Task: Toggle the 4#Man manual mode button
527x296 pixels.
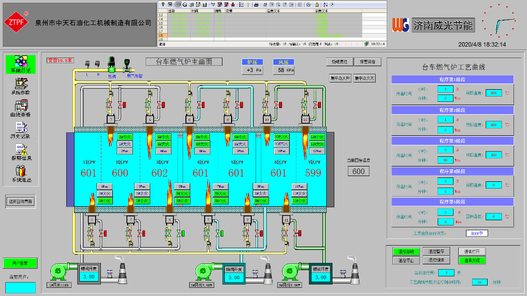Action: coord(164,151)
